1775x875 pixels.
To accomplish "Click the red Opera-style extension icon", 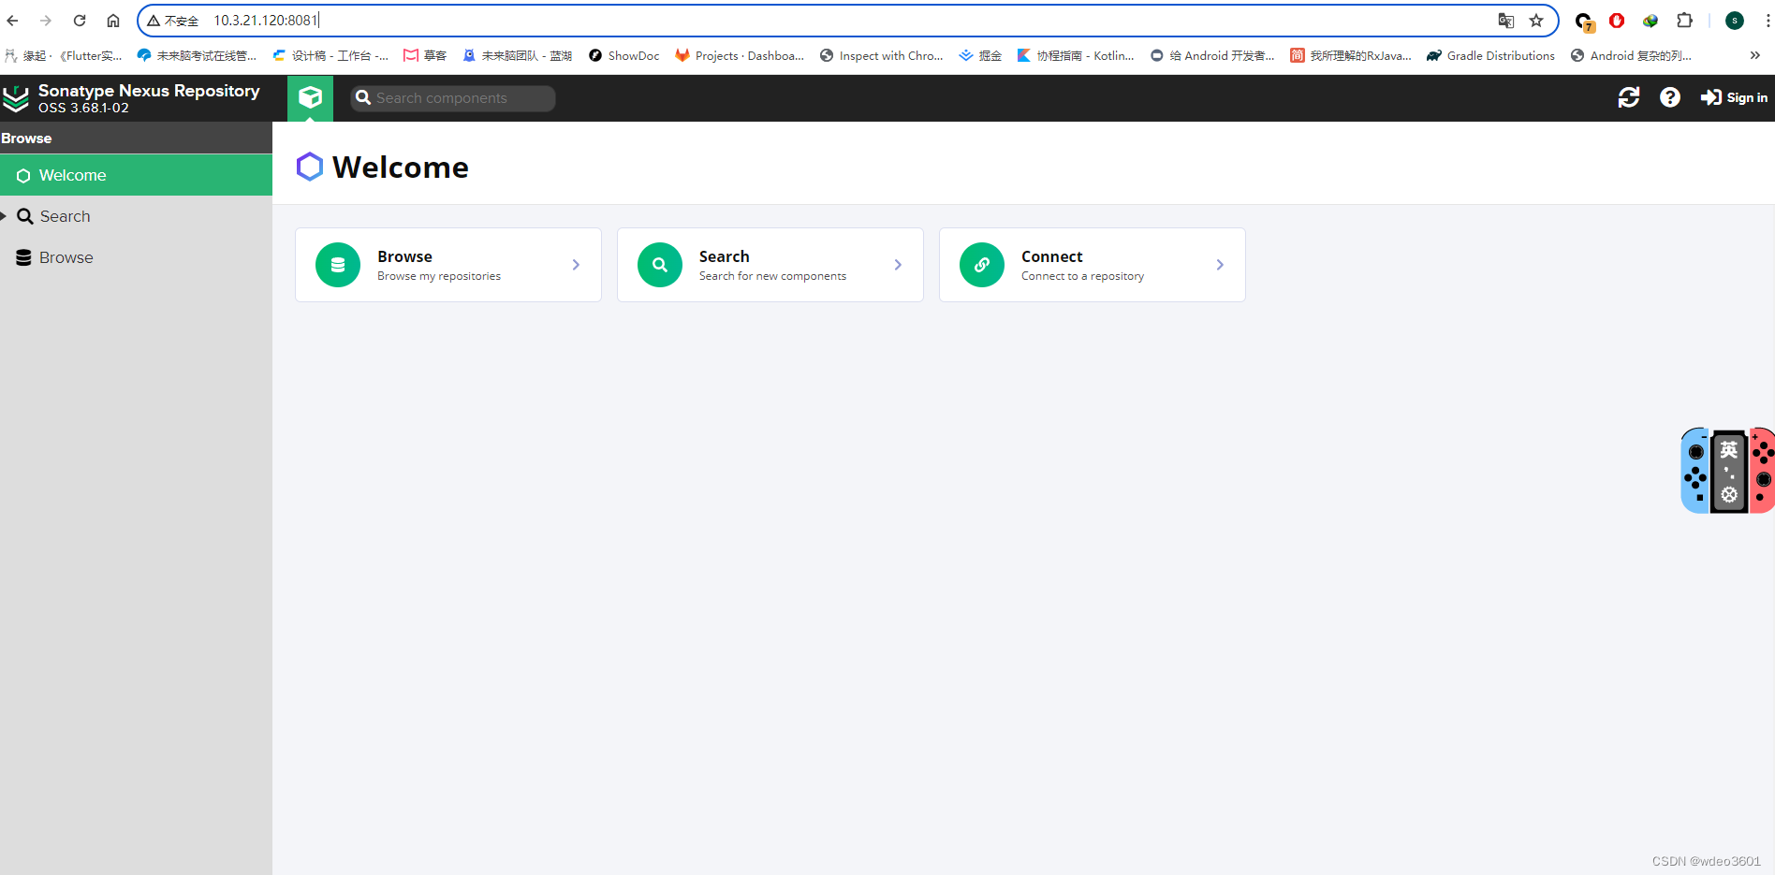I will pos(1617,21).
